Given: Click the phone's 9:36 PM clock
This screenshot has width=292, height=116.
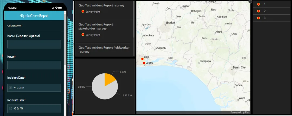Looking at the screenshot, I should coord(12,8).
